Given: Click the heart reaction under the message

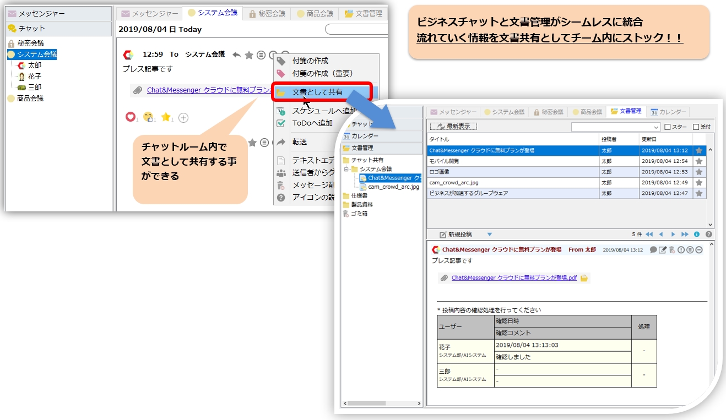Looking at the screenshot, I should (x=131, y=117).
